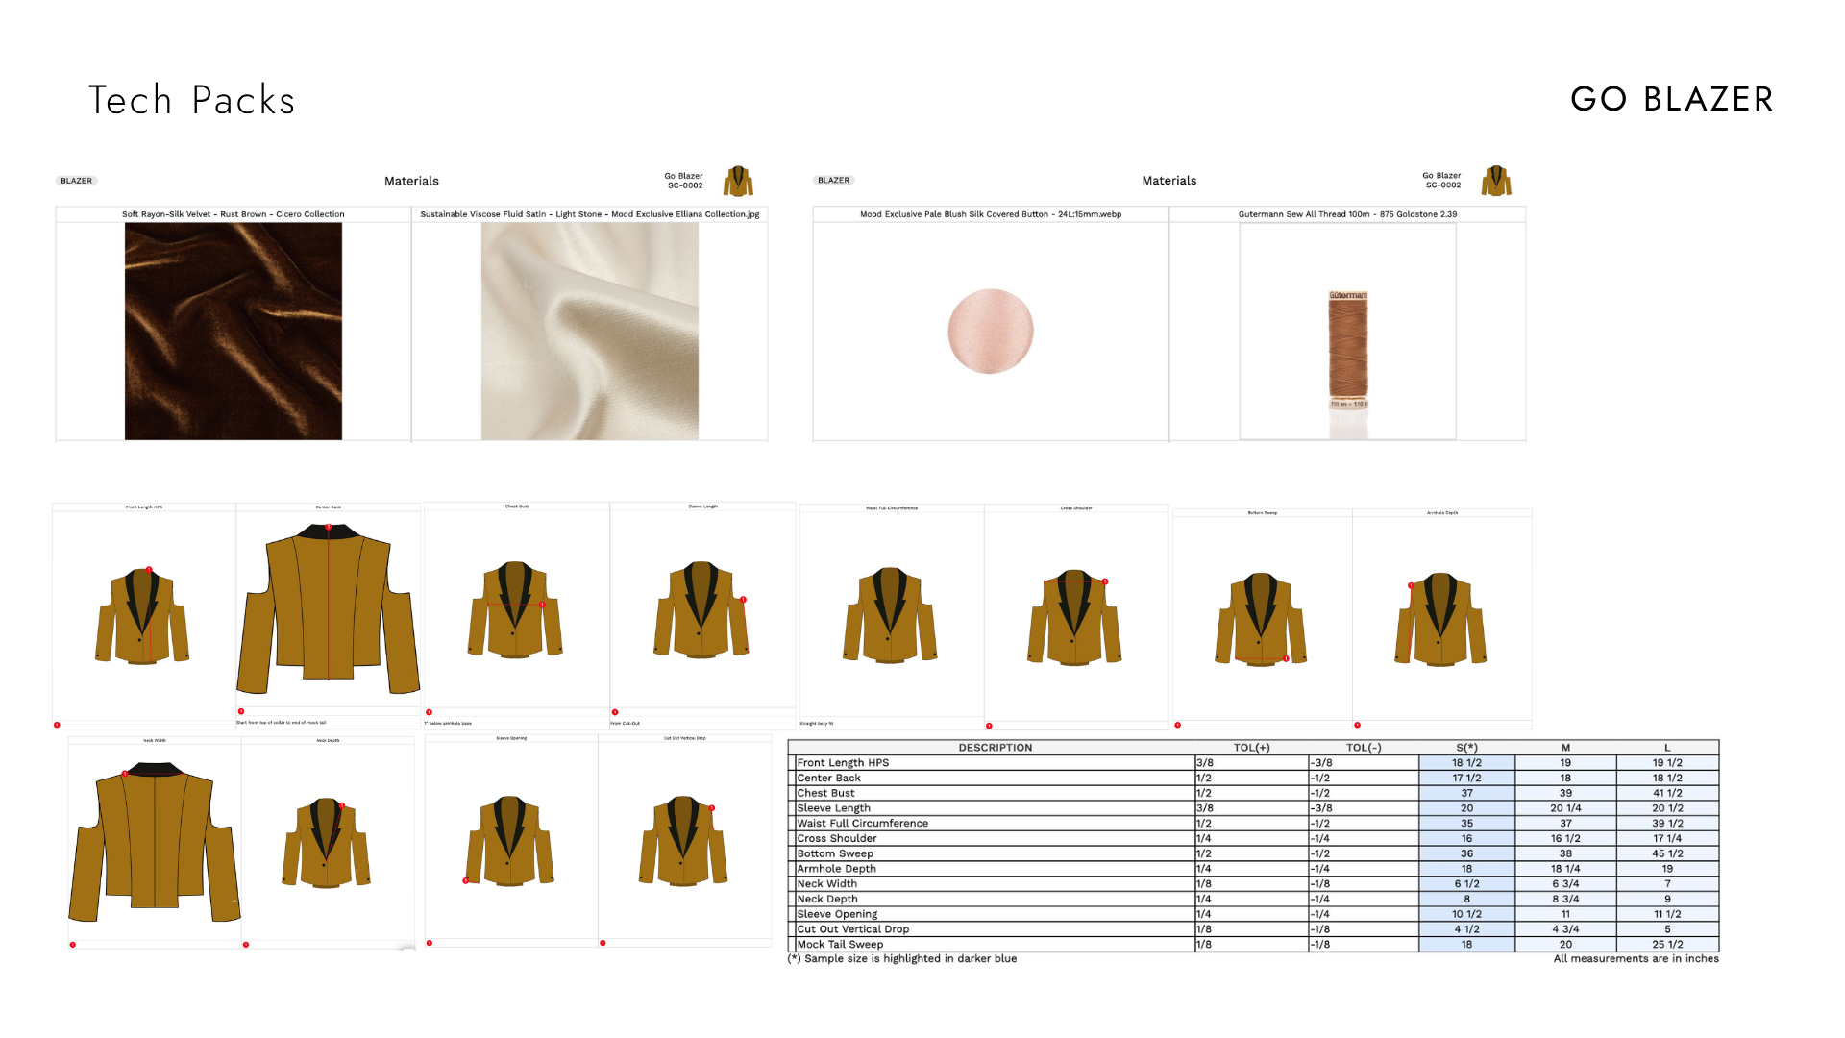This screenshot has width=1845, height=1038.
Task: Open the Chest Bust blazer sketch
Action: click(x=515, y=610)
